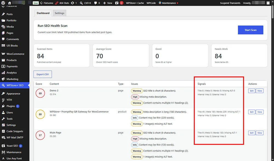274x161 pixels.
Task: Click WPStore+ PromptPay QR Gateway title
Action: pyautogui.click(x=79, y=112)
